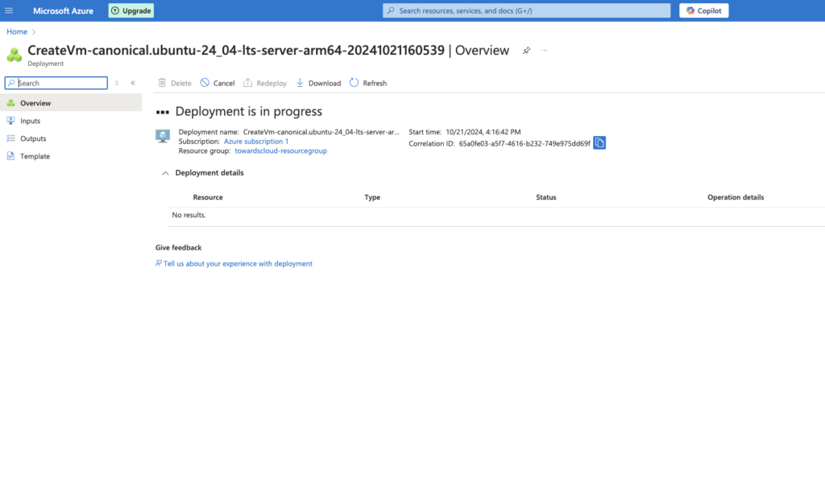Pin the deployment overview to dashboard
Screen dimensions: 825x483
point(526,51)
